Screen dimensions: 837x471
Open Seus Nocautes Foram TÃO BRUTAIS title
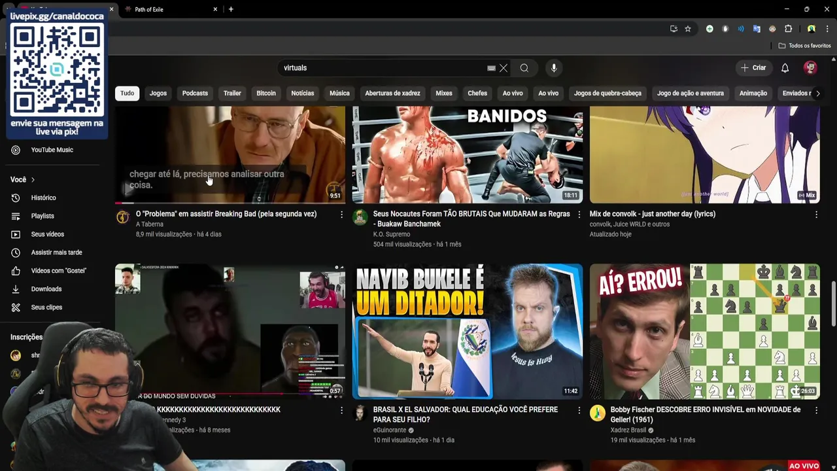pos(471,219)
